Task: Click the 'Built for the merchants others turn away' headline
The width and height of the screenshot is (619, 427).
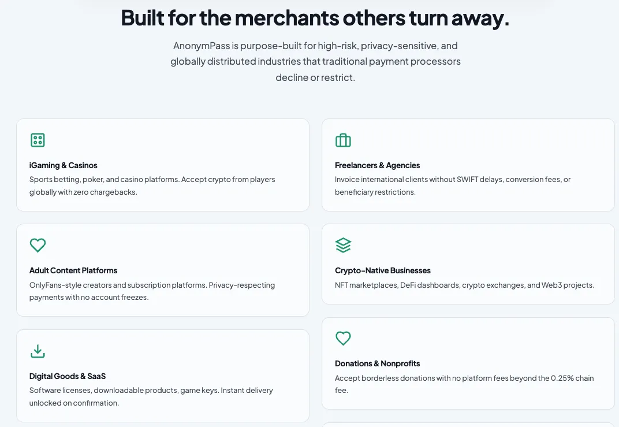Action: pyautogui.click(x=315, y=18)
